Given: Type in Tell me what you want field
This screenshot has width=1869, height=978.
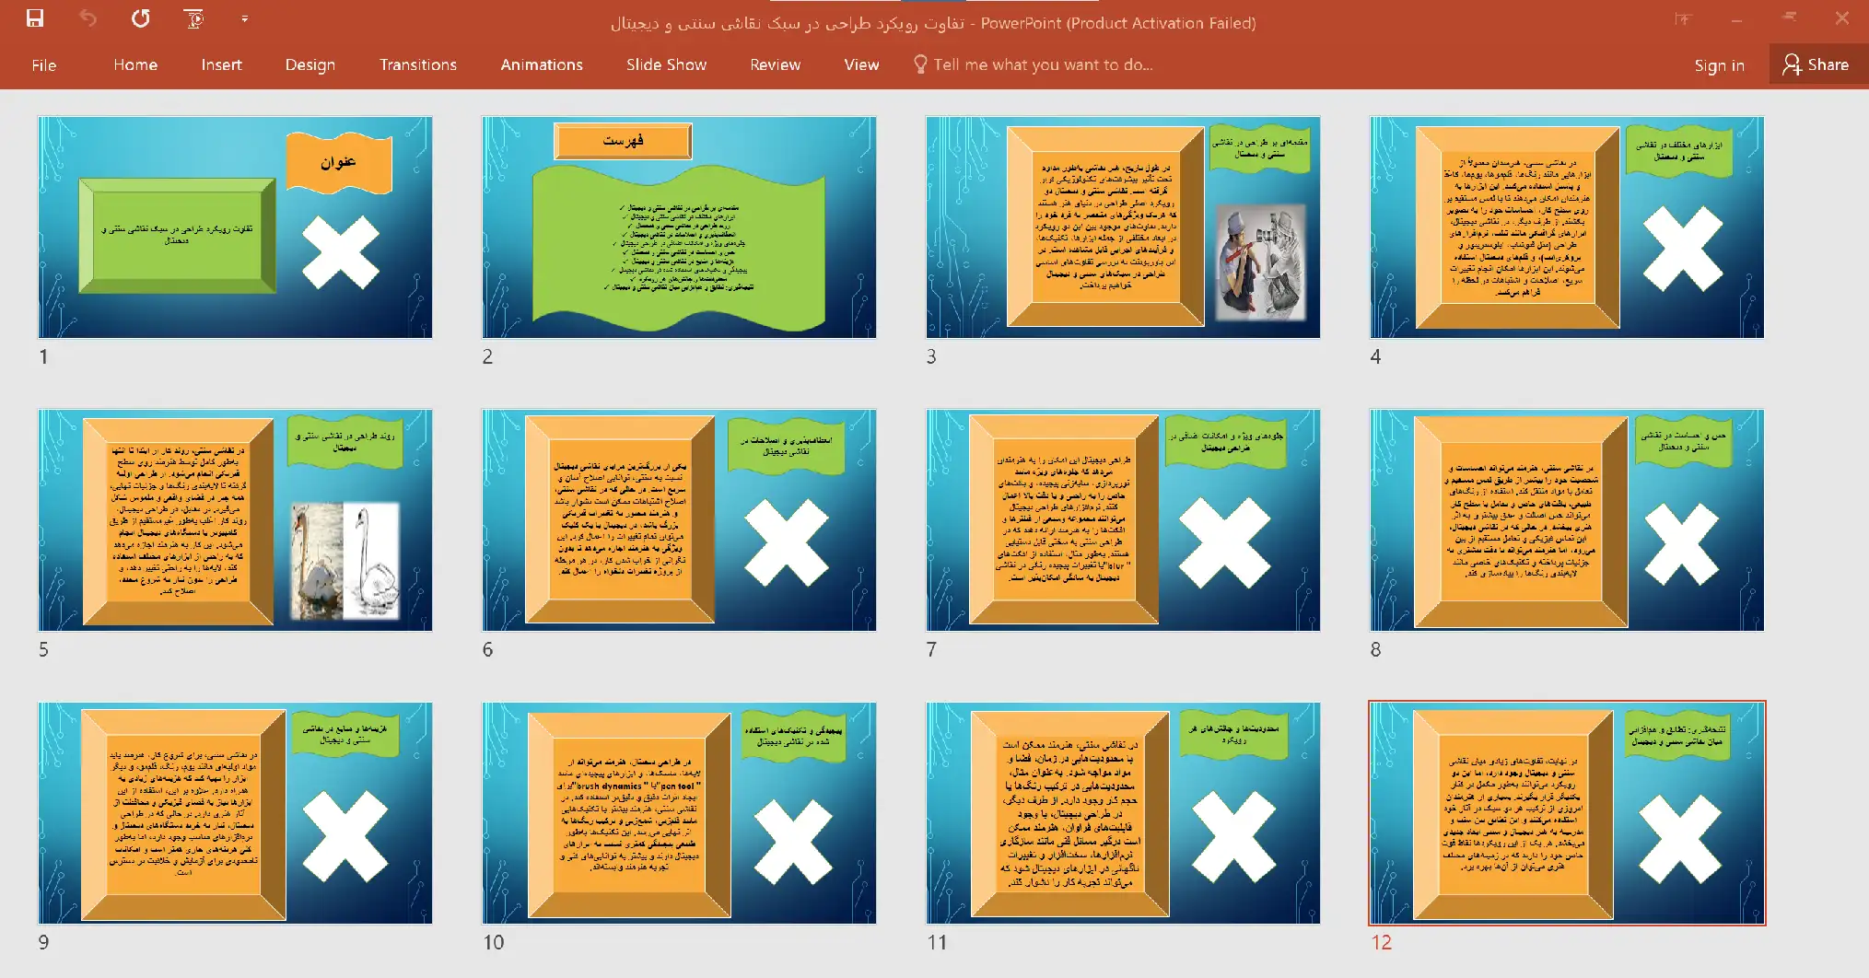Looking at the screenshot, I should pos(1043,65).
